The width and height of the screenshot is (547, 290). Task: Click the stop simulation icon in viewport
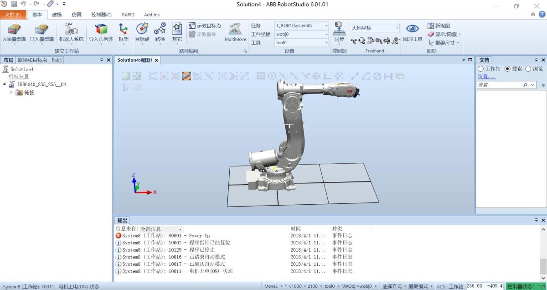coord(136,87)
